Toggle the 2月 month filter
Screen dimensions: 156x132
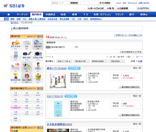(27, 94)
